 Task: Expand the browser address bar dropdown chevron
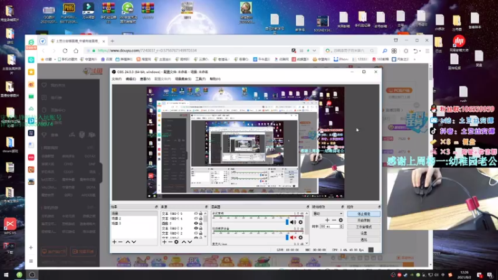click(314, 50)
